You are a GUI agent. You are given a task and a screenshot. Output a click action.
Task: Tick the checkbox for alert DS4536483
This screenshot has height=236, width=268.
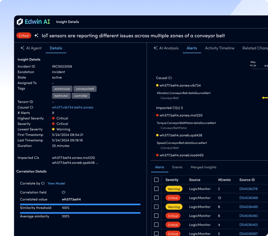point(156,216)
